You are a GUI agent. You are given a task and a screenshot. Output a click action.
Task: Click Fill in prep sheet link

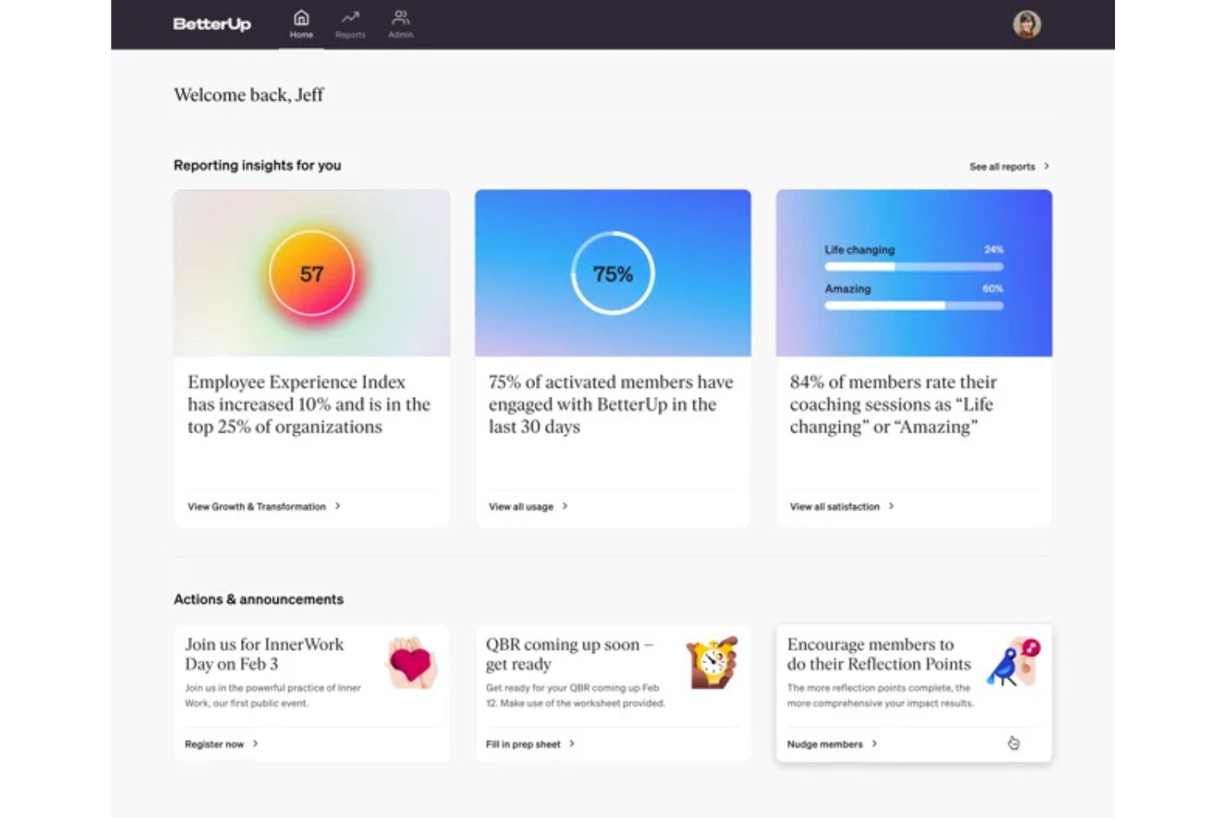point(524,744)
